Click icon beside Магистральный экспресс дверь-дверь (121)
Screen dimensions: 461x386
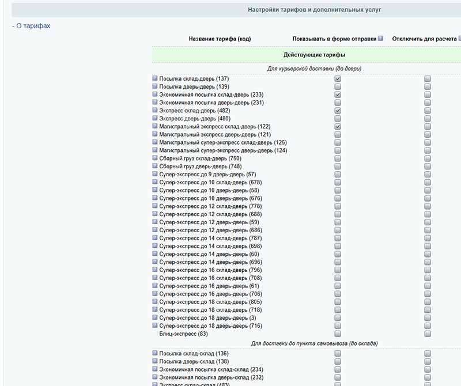155,134
